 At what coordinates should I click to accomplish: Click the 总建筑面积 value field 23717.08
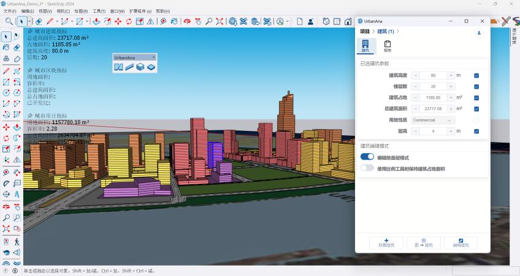pyautogui.click(x=433, y=109)
